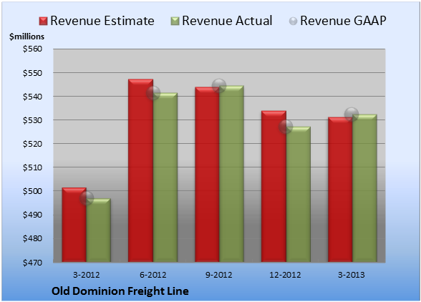Select the red estimate bar for 12-2012
Viewport: 421px width, 302px height.
coord(274,186)
